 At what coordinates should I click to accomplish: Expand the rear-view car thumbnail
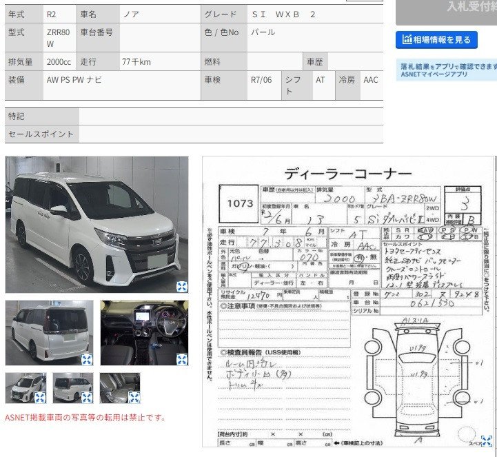tap(87, 360)
